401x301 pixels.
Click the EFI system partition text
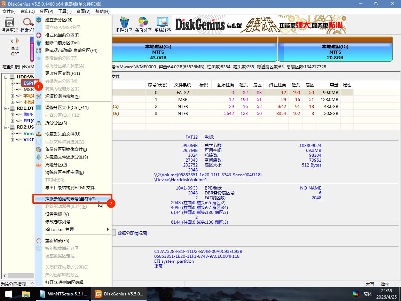pyautogui.click(x=174, y=261)
